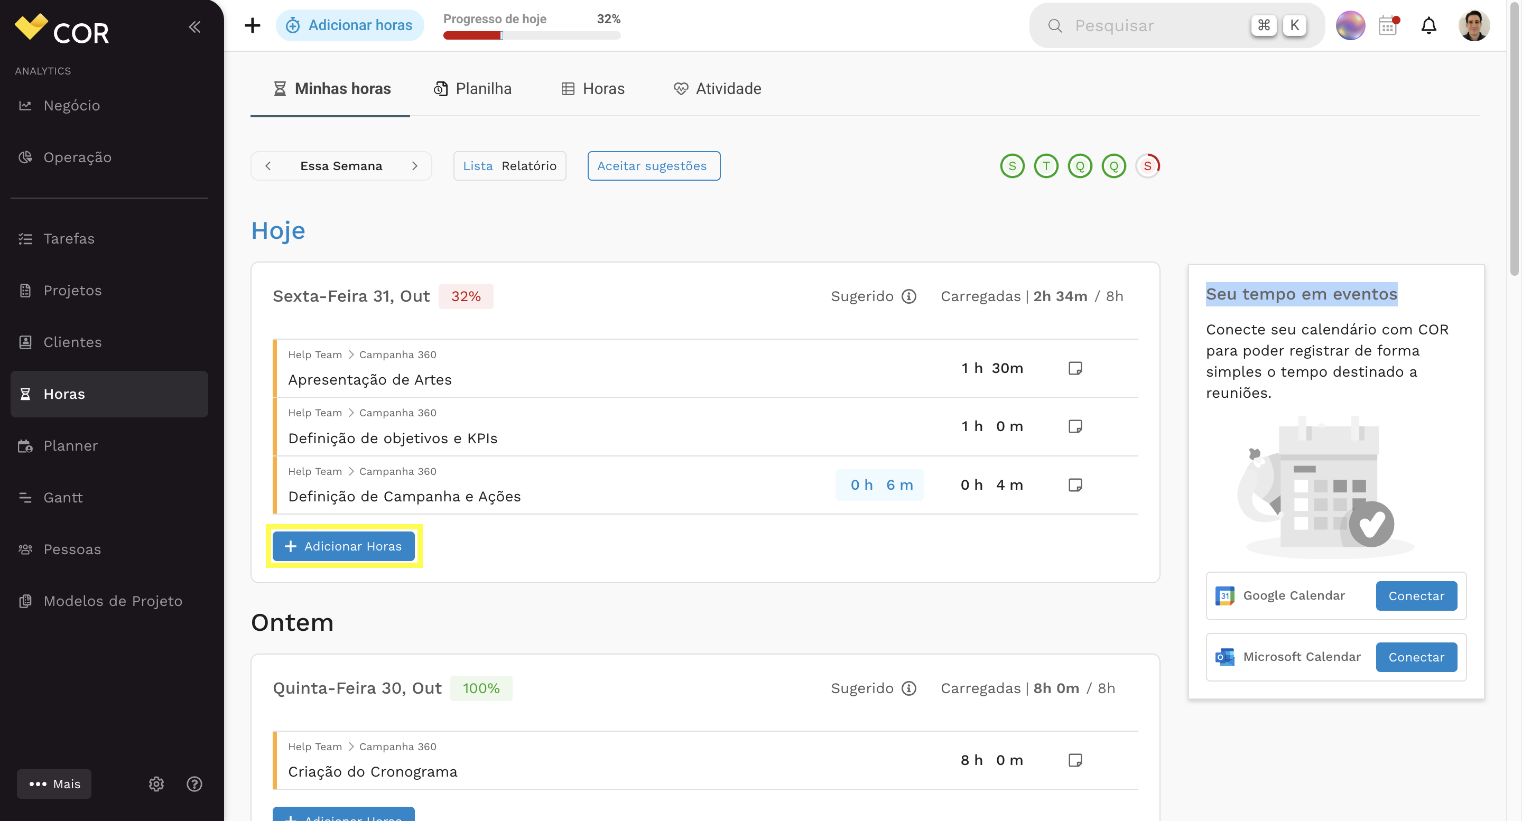Click Adicionar Horas button under Sexta-Feira
The image size is (1522, 821).
(x=344, y=546)
